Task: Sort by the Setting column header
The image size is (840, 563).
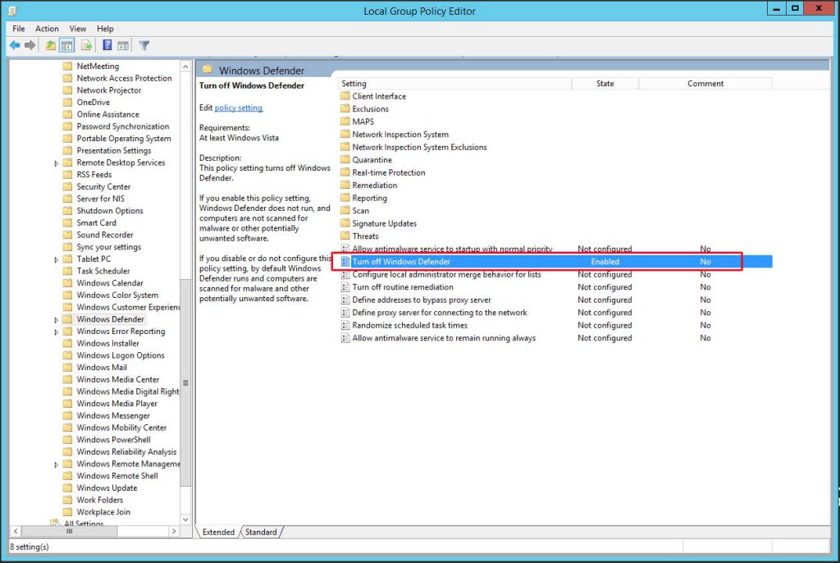Action: [454, 84]
